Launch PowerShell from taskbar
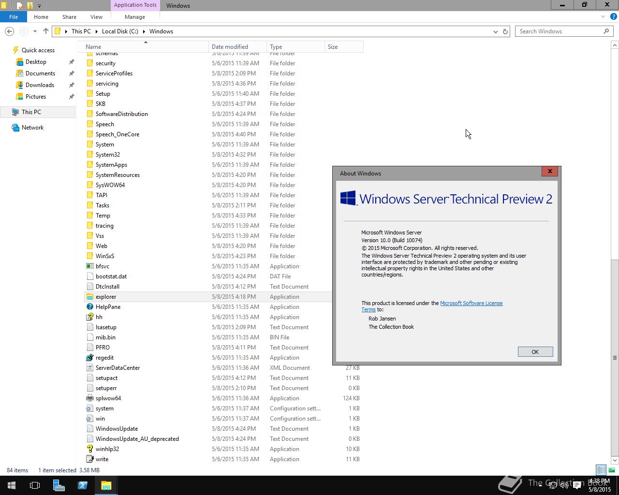619x495 pixels. point(82,485)
